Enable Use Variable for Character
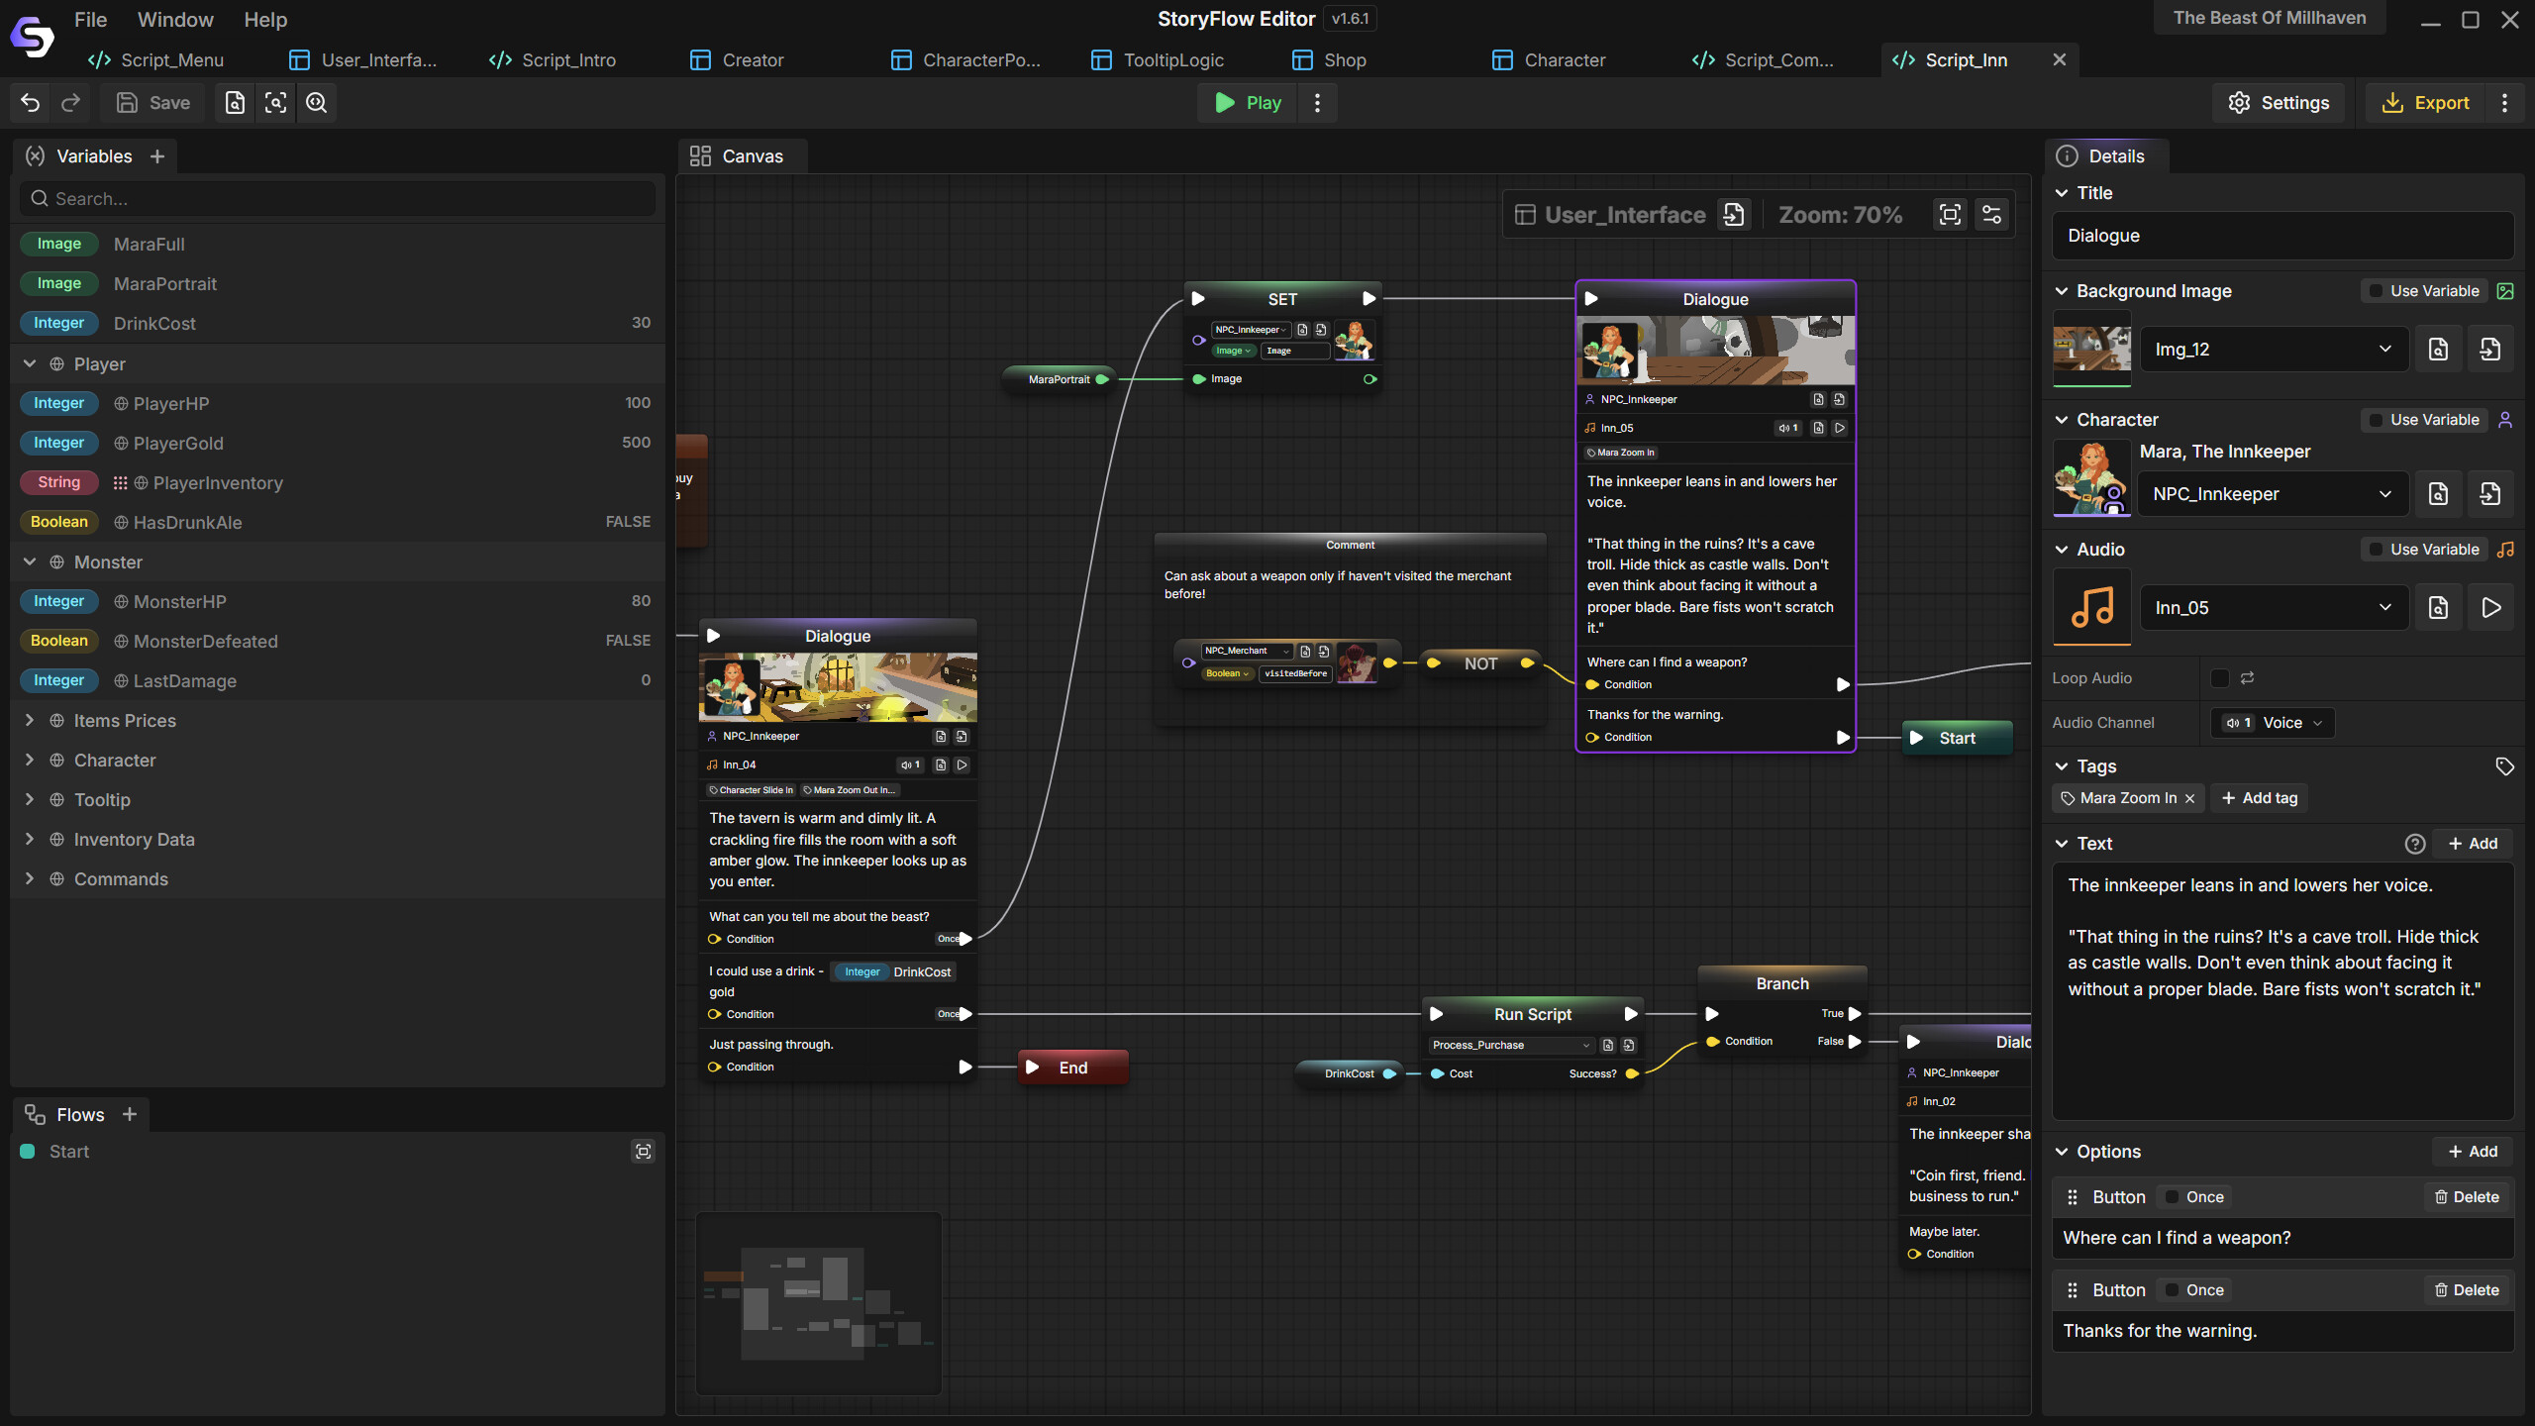This screenshot has width=2535, height=1426. point(2423,420)
